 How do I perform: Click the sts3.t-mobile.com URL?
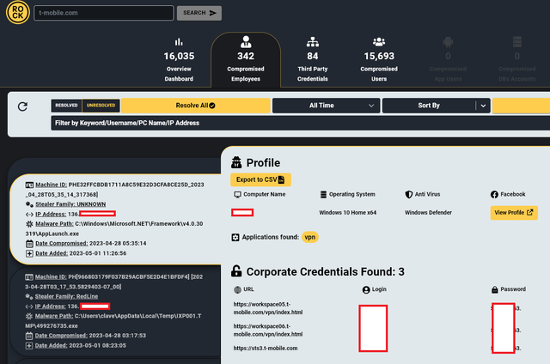(x=266, y=349)
